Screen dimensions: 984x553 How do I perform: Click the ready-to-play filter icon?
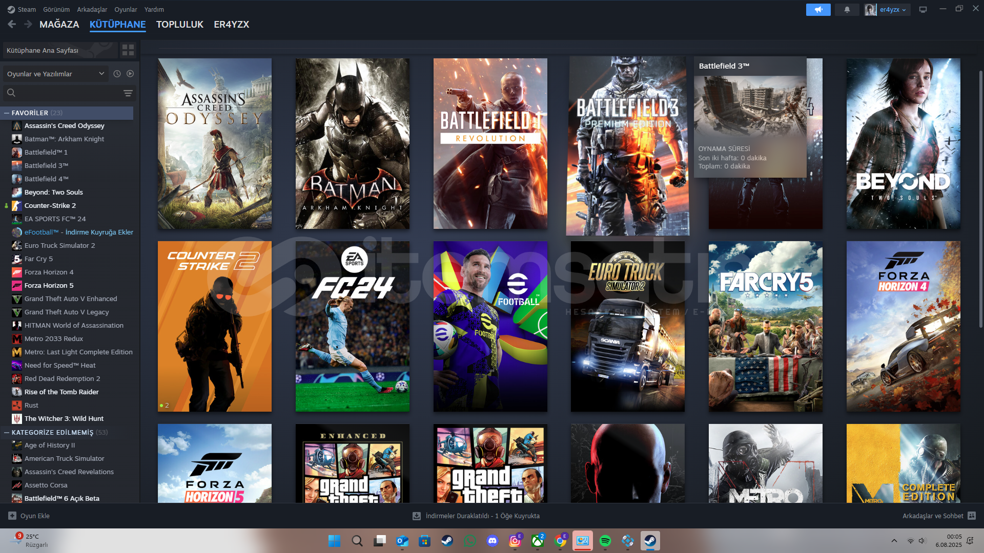click(x=130, y=74)
